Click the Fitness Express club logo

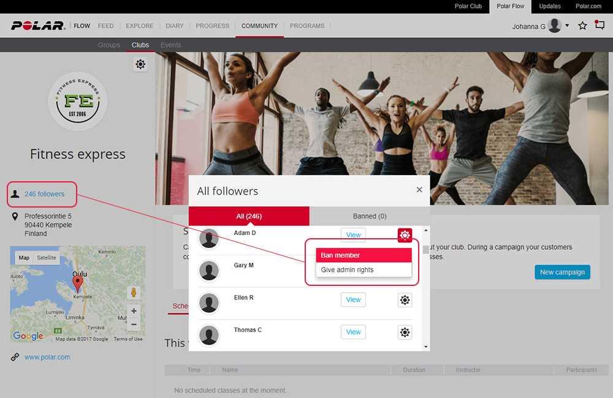(78, 101)
